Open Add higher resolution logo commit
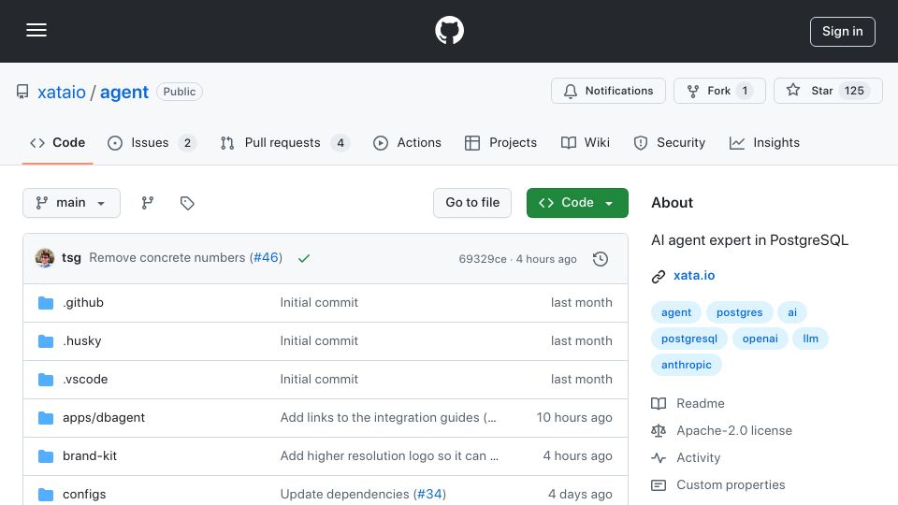This screenshot has height=505, width=898. (389, 455)
